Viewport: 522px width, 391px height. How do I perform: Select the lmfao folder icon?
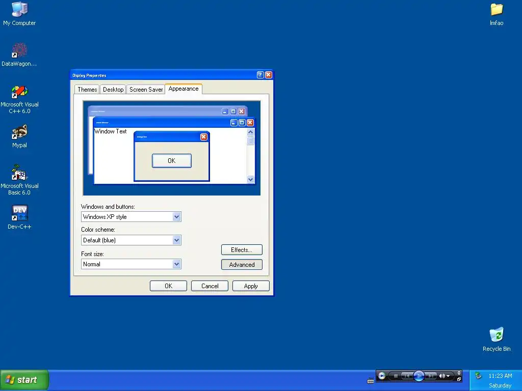tap(497, 14)
